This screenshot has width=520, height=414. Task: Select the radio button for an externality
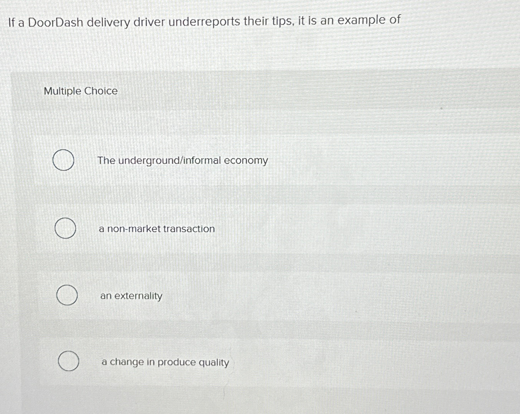[x=67, y=295]
